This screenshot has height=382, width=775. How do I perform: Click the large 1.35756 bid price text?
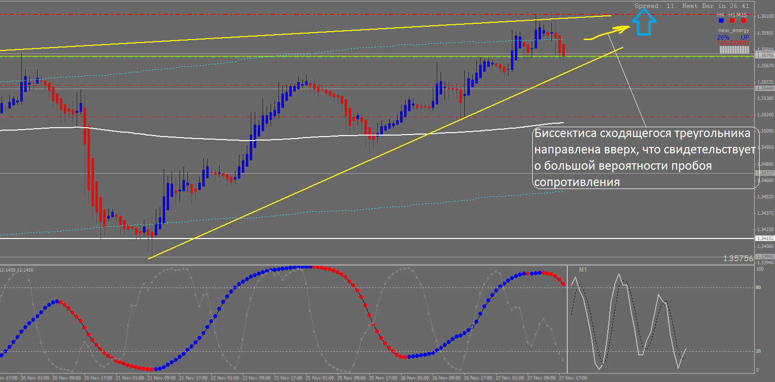click(738, 258)
